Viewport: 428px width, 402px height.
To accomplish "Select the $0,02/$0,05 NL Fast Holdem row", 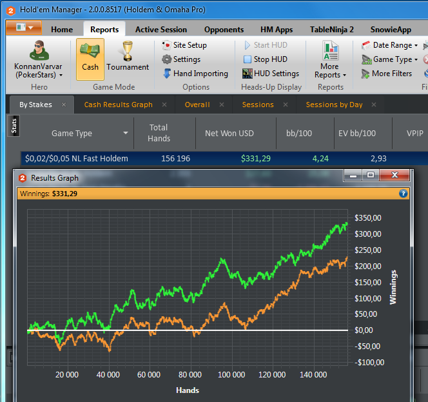I will tap(224, 159).
